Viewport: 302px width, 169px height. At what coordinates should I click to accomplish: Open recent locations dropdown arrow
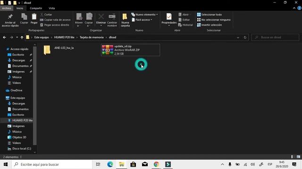(17, 38)
